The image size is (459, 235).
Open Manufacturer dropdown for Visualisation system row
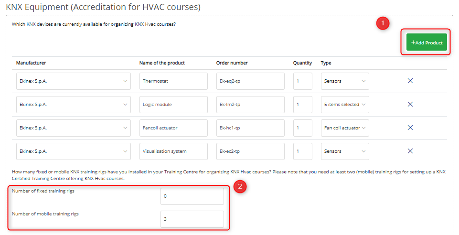[73, 151]
